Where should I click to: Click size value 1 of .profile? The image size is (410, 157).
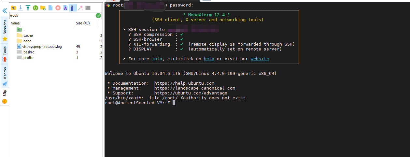coord(77,58)
